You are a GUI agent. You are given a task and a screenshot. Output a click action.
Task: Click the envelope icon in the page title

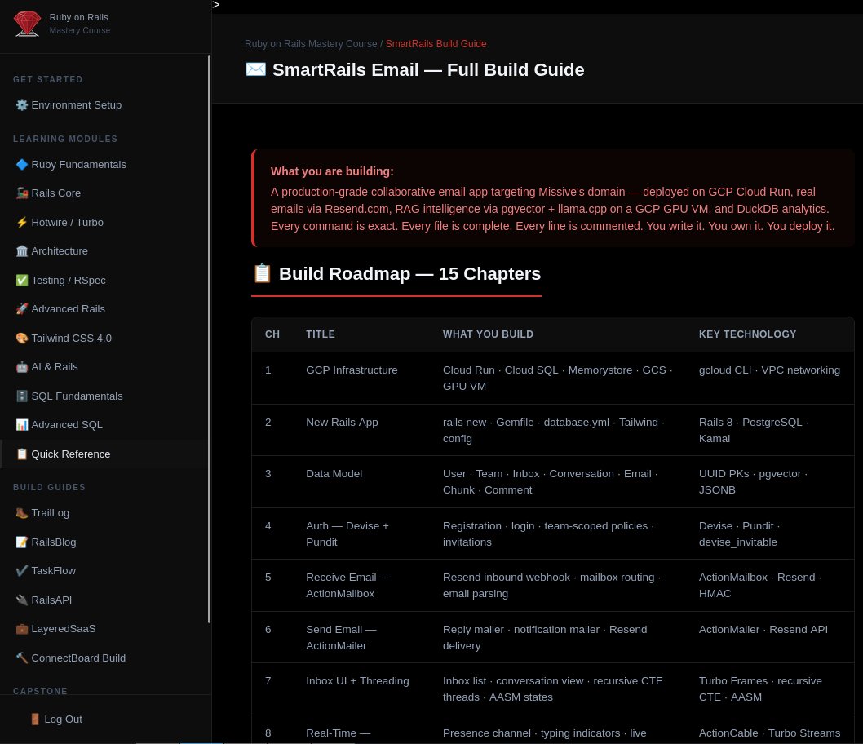(255, 69)
